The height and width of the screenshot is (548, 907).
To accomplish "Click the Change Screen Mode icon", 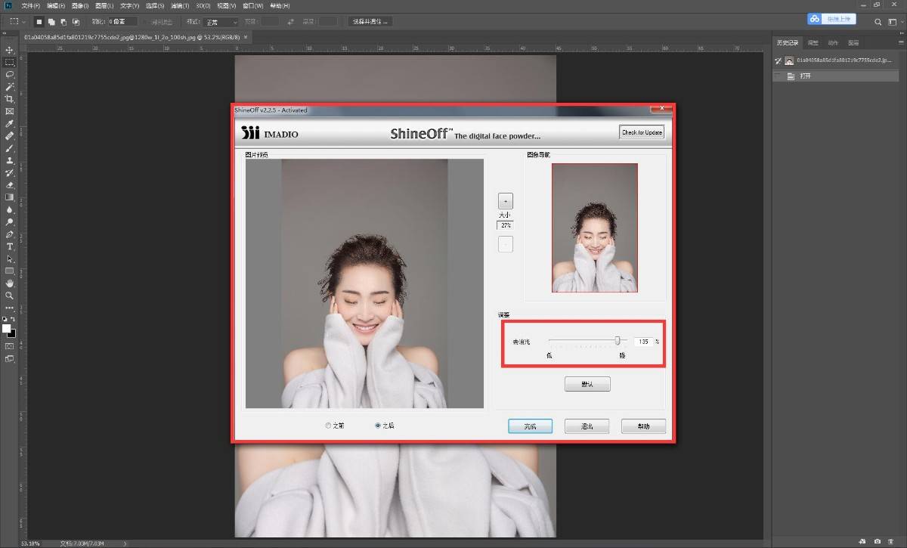I will [10, 358].
